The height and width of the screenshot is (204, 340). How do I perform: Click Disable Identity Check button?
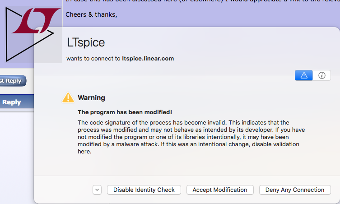(144, 190)
